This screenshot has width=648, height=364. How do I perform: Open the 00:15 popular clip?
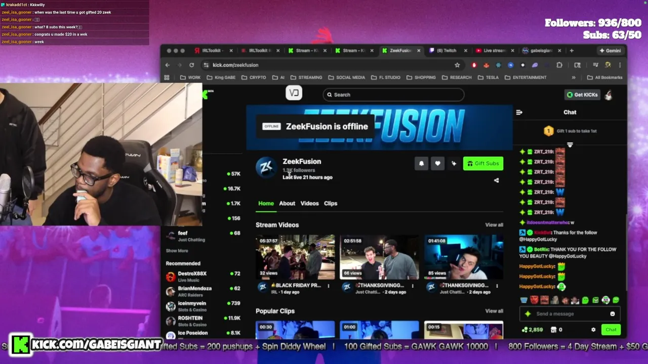pos(464,329)
